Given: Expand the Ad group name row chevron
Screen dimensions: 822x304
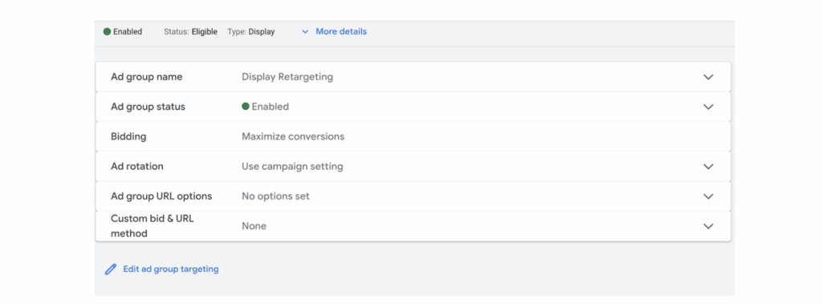Looking at the screenshot, I should click(708, 77).
